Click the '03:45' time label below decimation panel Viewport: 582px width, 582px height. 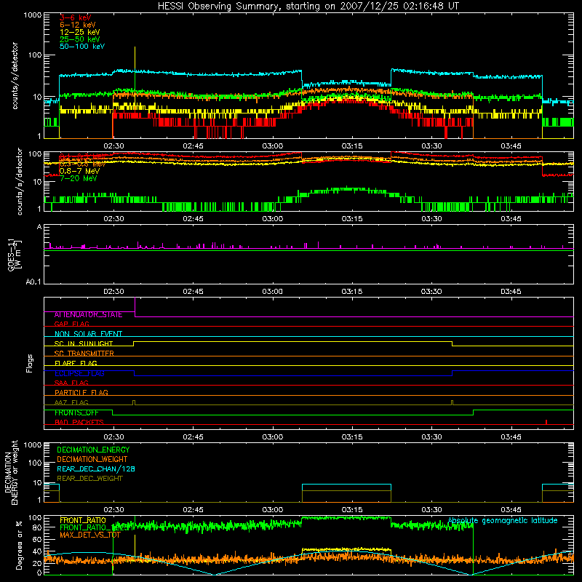point(511,510)
